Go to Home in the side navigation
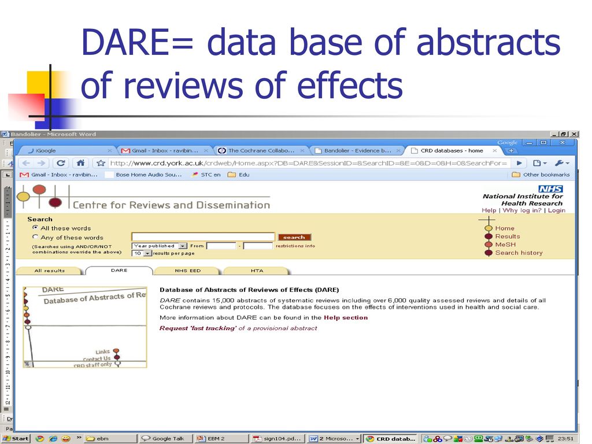Viewport: 592px width, 444px height. pos(504,228)
